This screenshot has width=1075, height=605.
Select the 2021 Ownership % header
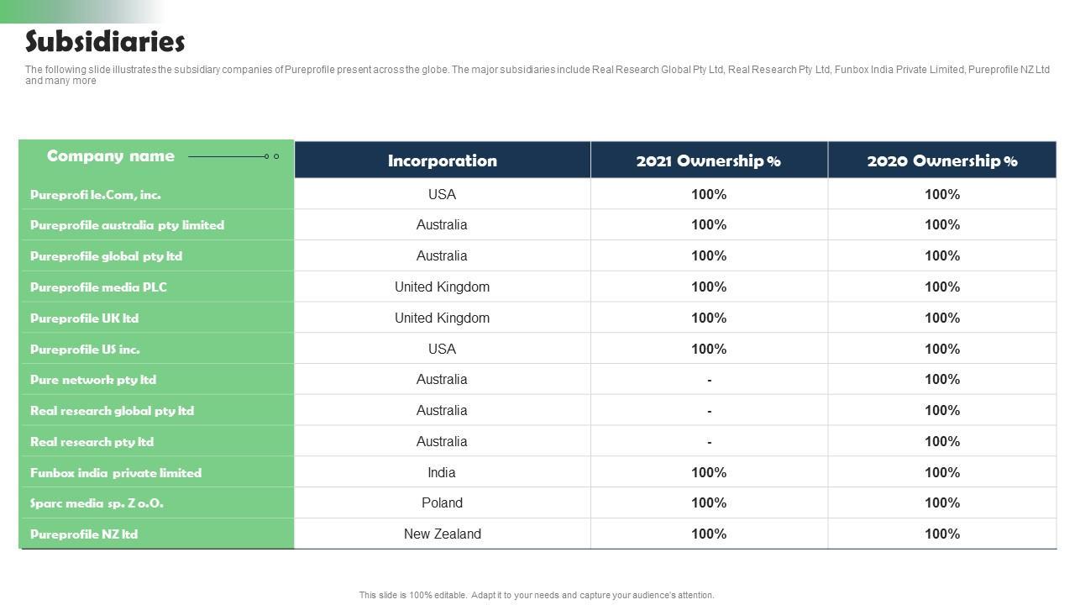[708, 160]
